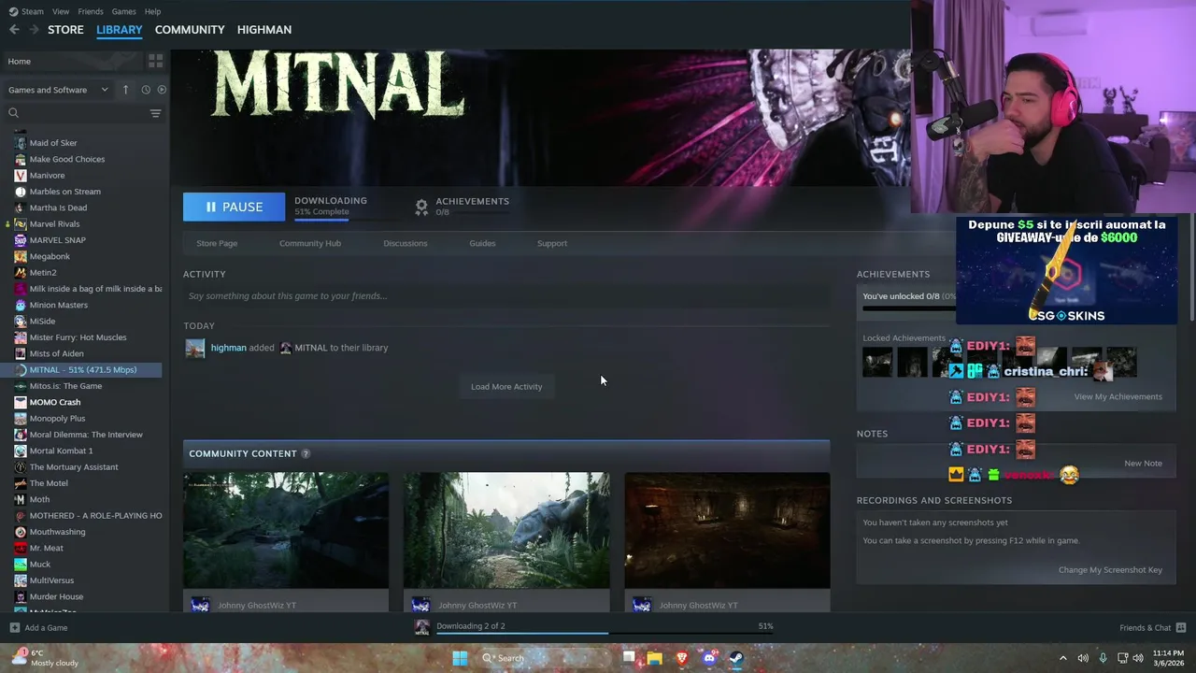Screen dimensions: 1196x673
Task: Go back with the navigation arrow
Action: point(14,30)
